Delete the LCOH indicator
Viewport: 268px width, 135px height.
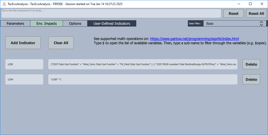pos(251,79)
